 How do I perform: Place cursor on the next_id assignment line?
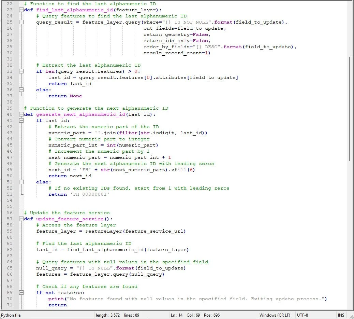point(102,169)
